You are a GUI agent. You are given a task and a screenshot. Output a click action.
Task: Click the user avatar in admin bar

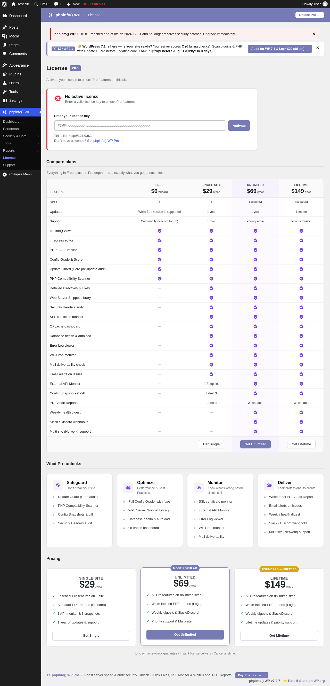click(325, 4)
